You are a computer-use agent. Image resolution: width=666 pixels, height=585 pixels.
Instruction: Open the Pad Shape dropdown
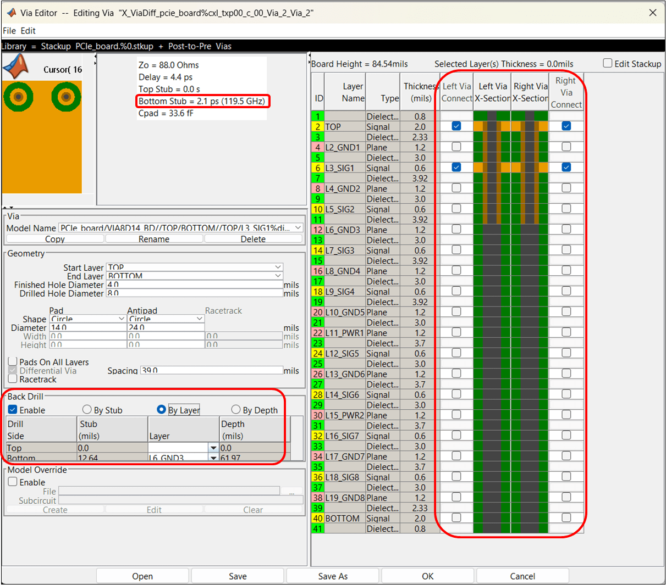(x=122, y=319)
